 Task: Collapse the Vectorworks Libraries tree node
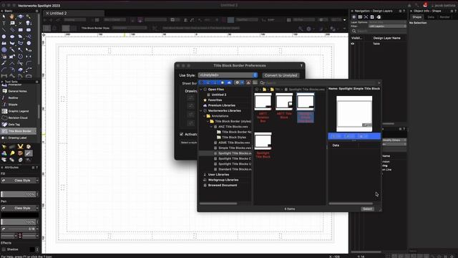(200, 111)
